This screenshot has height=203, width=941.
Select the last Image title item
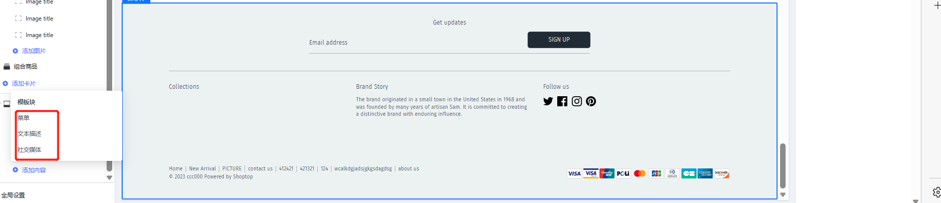pos(39,35)
